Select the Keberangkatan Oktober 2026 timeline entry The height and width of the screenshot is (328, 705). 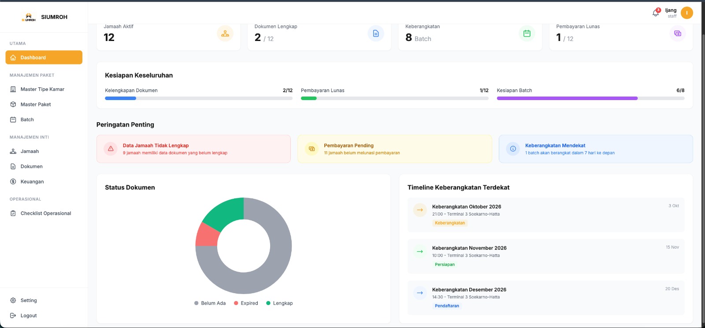546,215
